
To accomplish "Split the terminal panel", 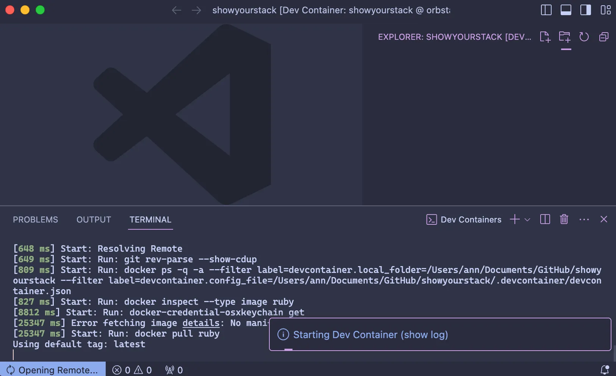I will (545, 219).
